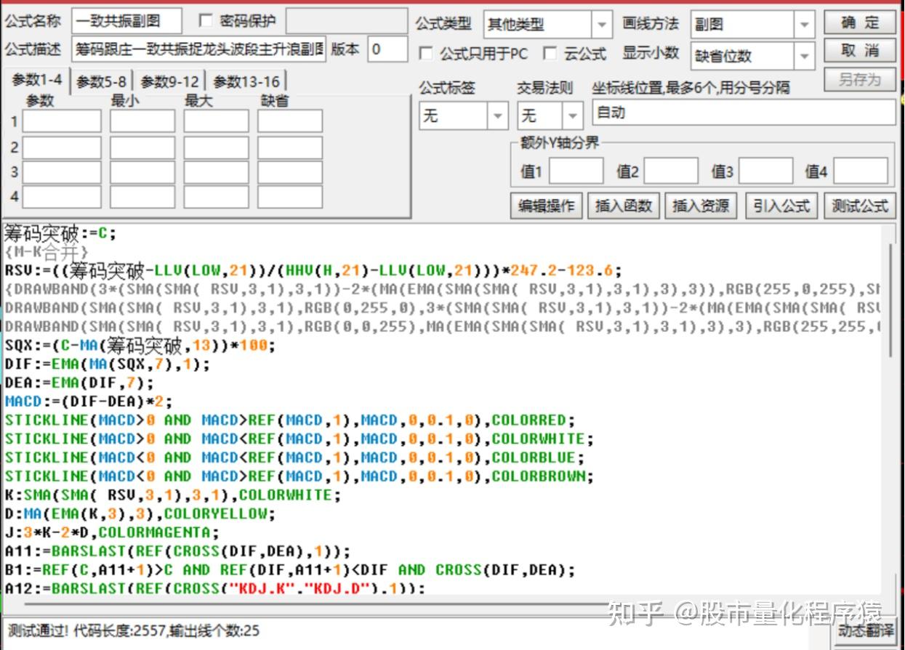Run the 测试公式 button

[860, 206]
